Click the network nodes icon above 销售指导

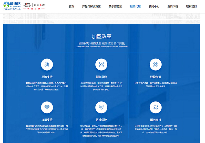click(x=101, y=64)
